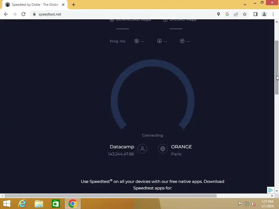
Task: Click the Datacamp provider name
Action: (122, 147)
